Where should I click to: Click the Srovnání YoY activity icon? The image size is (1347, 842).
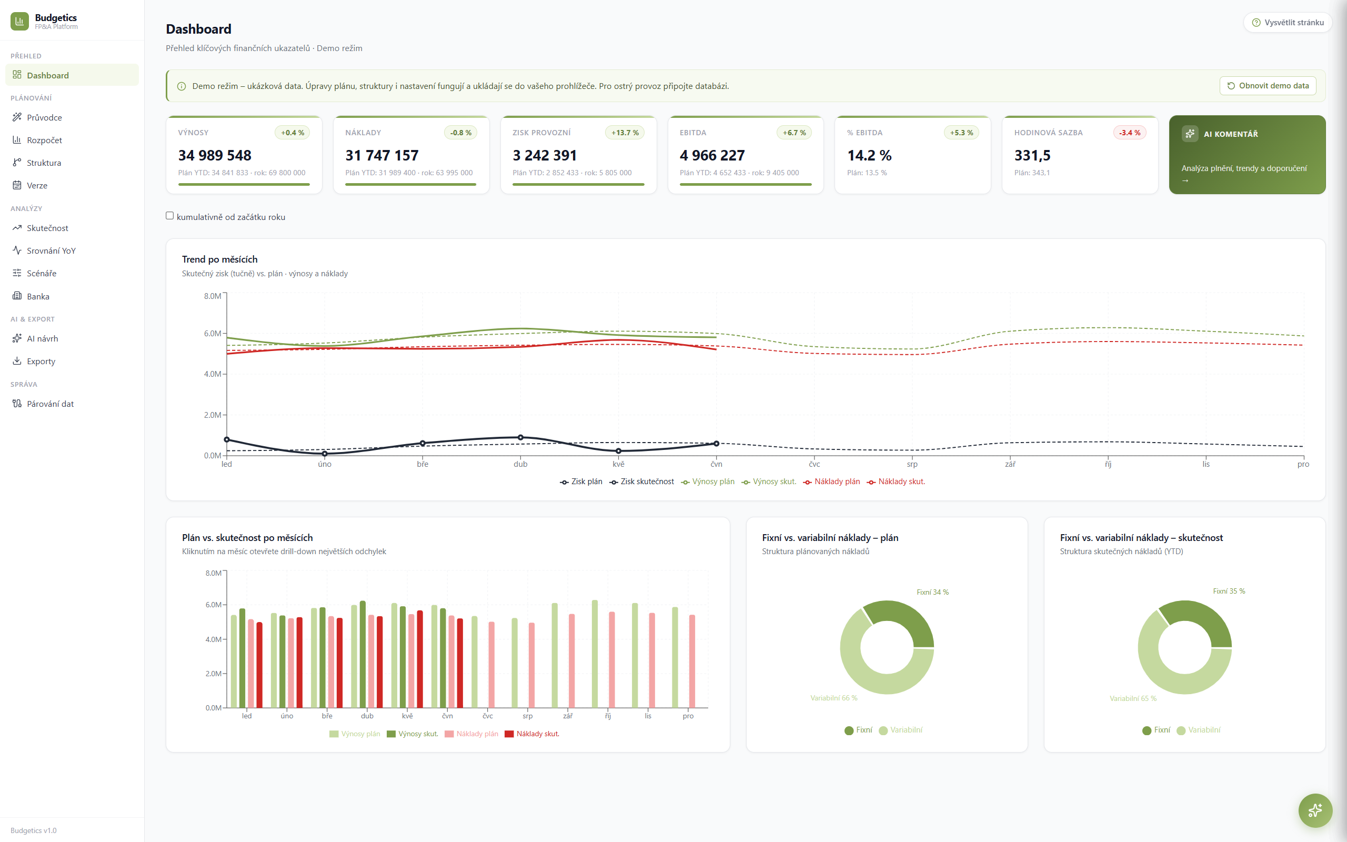tap(17, 250)
